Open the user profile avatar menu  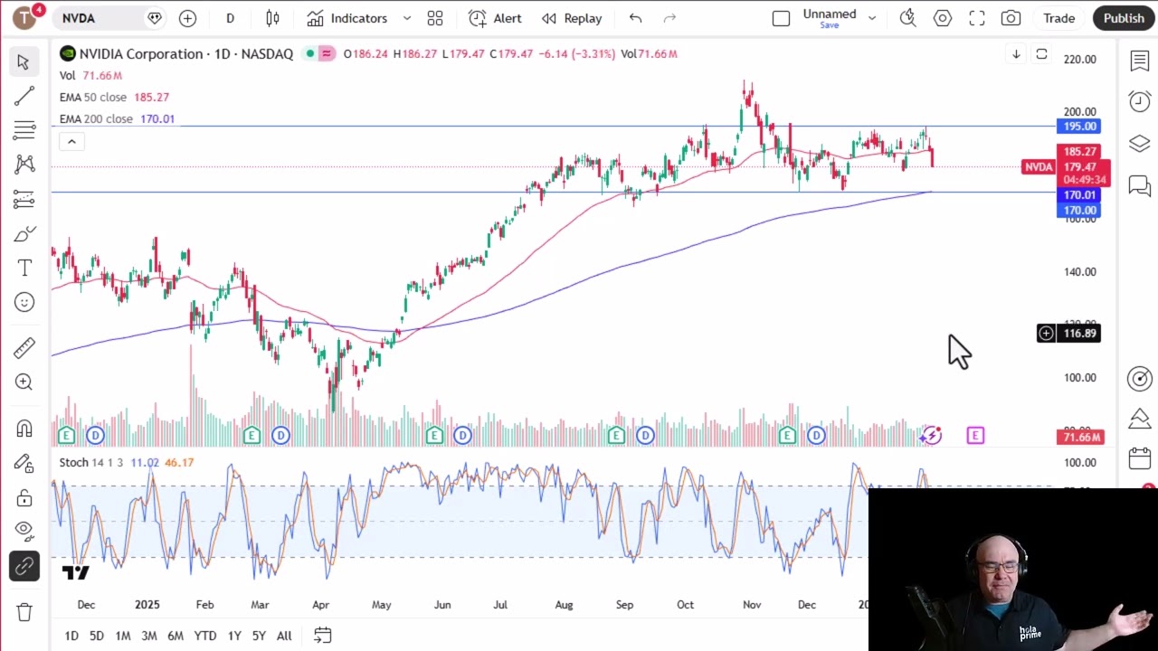pos(24,18)
